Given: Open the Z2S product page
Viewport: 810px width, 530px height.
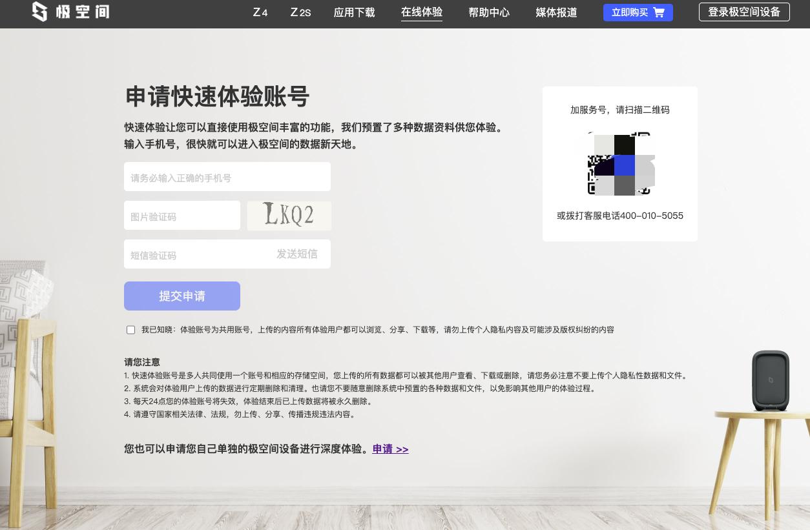Looking at the screenshot, I should click(300, 12).
